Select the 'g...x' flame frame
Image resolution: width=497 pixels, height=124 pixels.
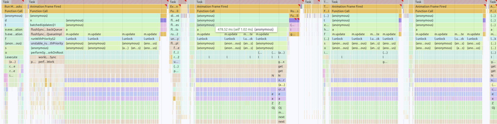pyautogui.click(x=281, y=62)
